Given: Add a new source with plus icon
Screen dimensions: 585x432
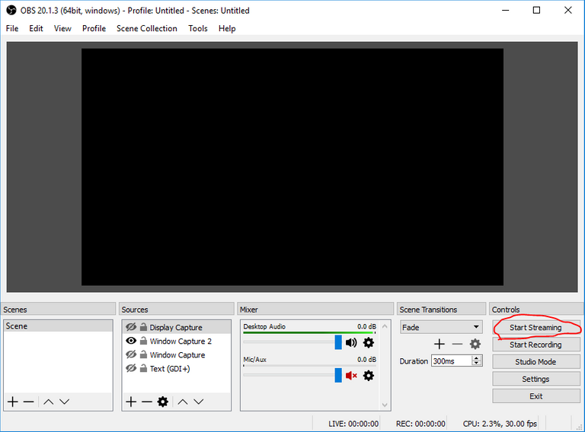Looking at the screenshot, I should pyautogui.click(x=131, y=402).
